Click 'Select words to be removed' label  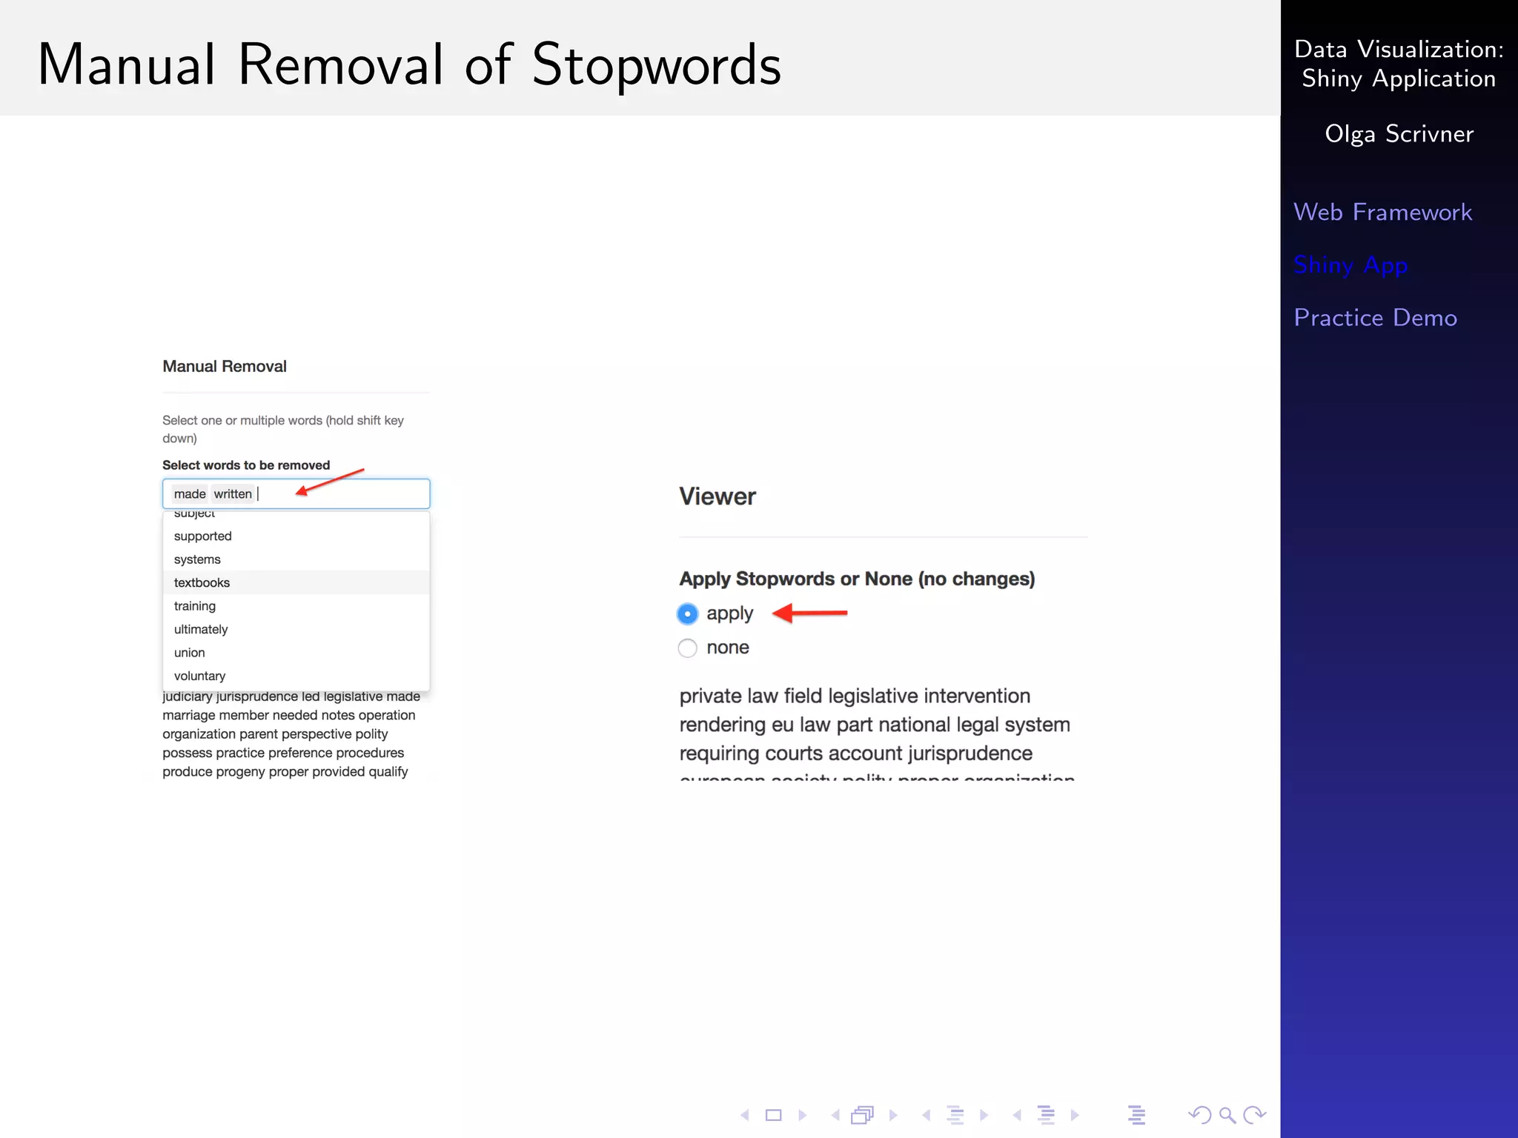click(246, 465)
